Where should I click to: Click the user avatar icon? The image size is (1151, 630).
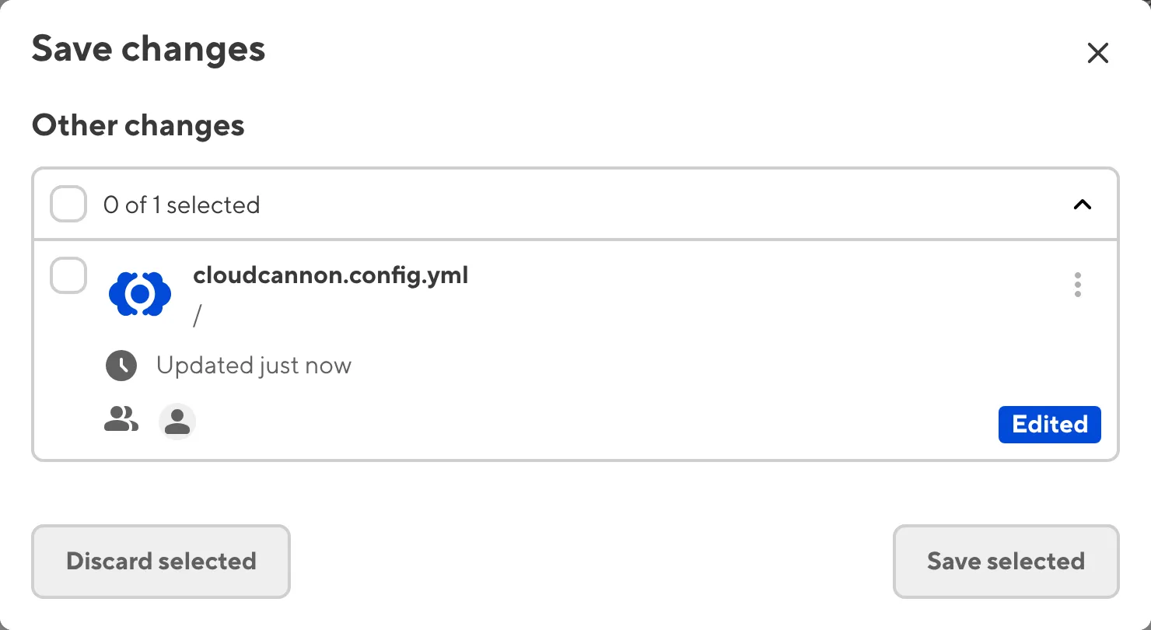177,422
